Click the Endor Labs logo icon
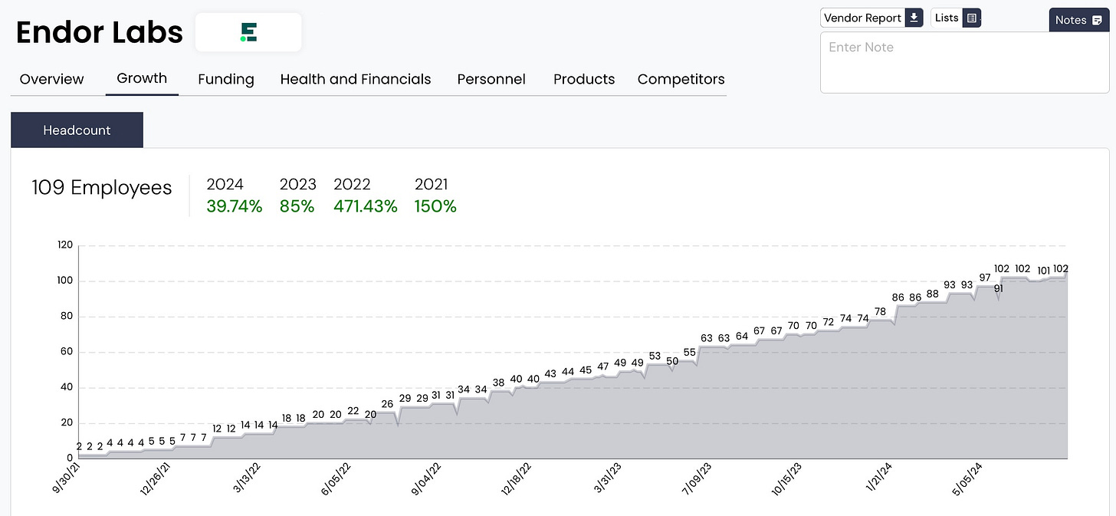The width and height of the screenshot is (1116, 516). [248, 32]
